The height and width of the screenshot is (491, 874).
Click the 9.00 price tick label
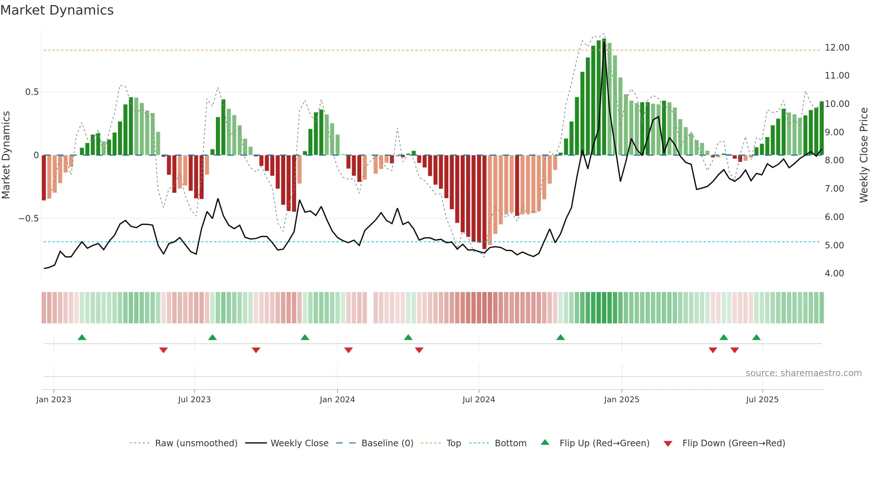[834, 132]
